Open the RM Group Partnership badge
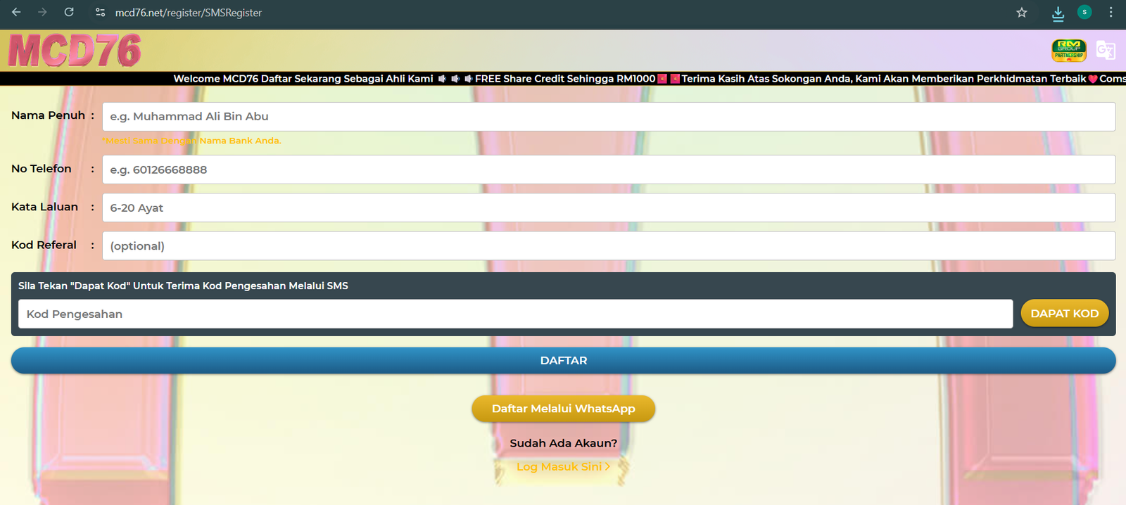The width and height of the screenshot is (1126, 505). click(x=1068, y=51)
